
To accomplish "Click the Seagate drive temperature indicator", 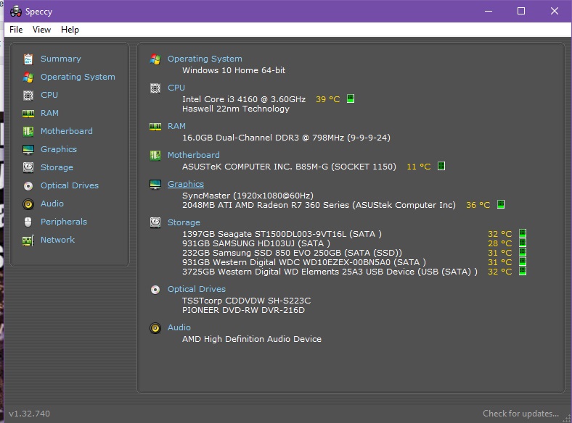I will (x=523, y=233).
